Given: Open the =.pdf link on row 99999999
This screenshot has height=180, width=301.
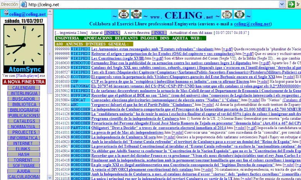Looking at the screenshot, I should pos(227,49).
